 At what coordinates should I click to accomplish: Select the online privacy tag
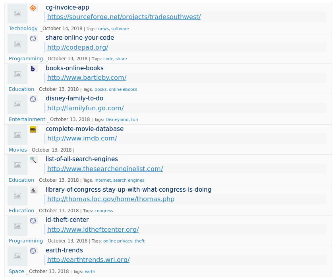click(x=118, y=241)
